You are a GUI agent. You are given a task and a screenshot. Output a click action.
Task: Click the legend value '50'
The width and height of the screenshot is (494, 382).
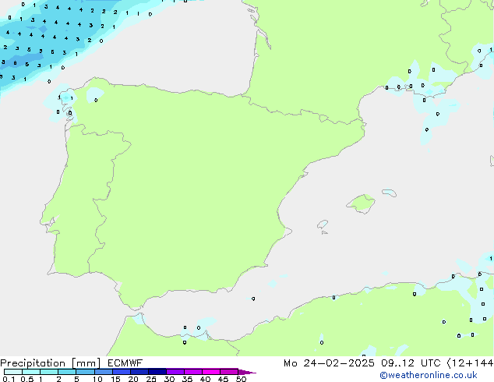[241, 379]
